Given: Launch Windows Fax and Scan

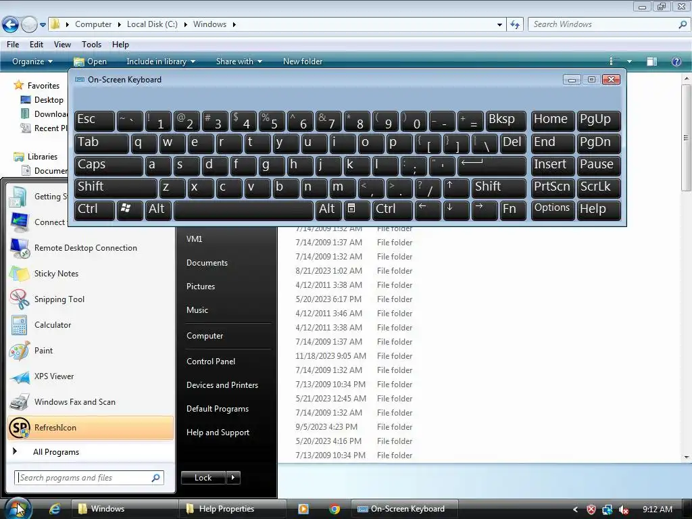Looking at the screenshot, I should click(x=91, y=401).
